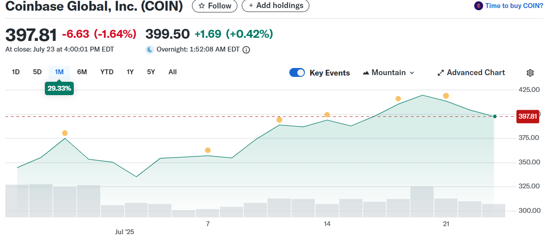The width and height of the screenshot is (552, 236).
Task: Click the At close: July 23 timestamp
Action: point(60,49)
